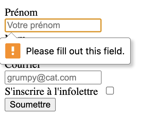This screenshot has height=118, width=144.
Task: Click the orange exclamation warning icon
Action: pyautogui.click(x=13, y=51)
